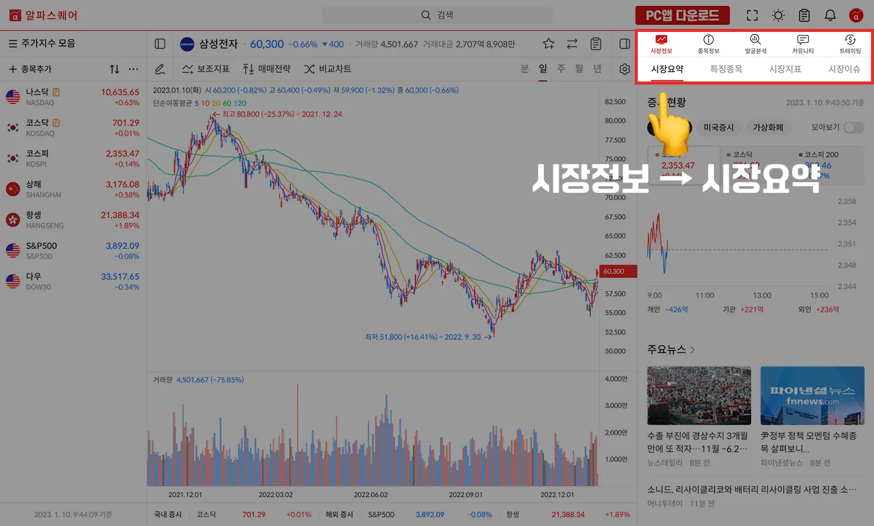
Task: Enter fullscreen mode with the expand icon
Action: click(x=752, y=15)
